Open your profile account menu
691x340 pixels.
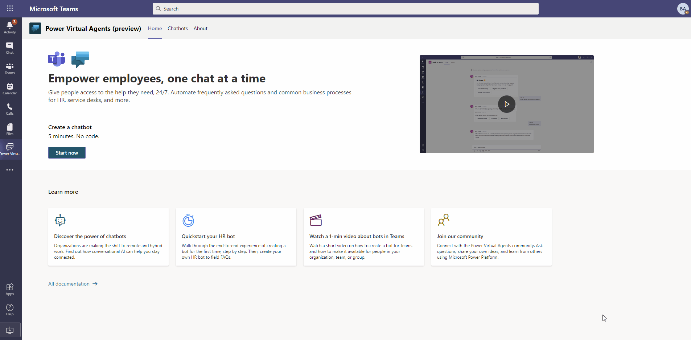(x=683, y=9)
